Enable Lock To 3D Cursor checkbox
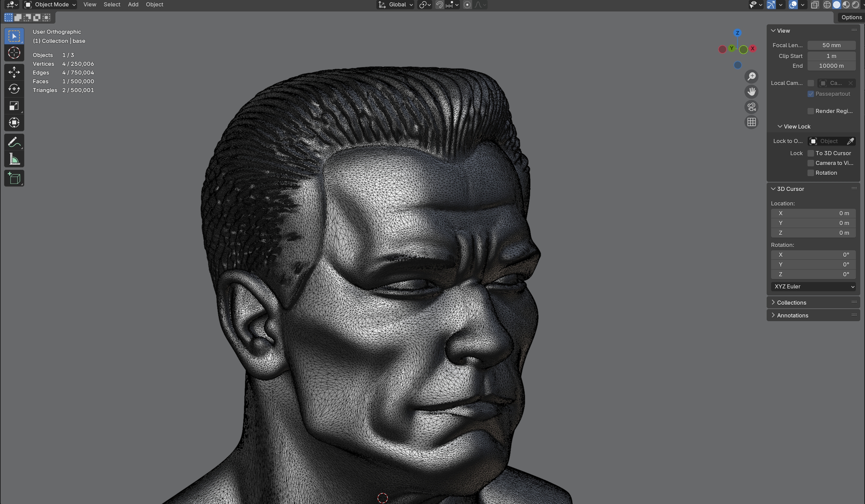The height and width of the screenshot is (504, 865). coord(810,153)
